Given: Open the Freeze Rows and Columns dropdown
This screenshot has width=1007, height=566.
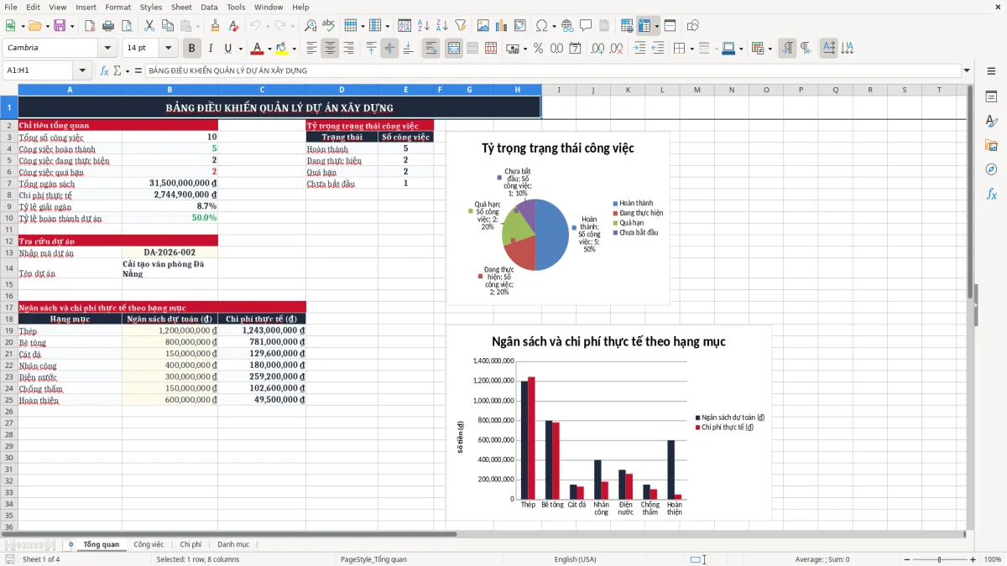Looking at the screenshot, I should [656, 26].
